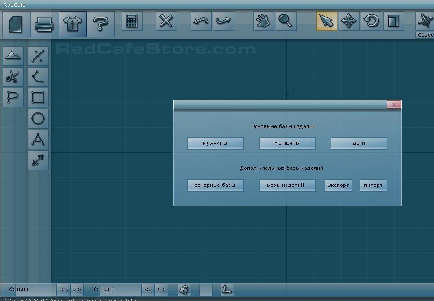Select the hand pan tool

(x=264, y=21)
